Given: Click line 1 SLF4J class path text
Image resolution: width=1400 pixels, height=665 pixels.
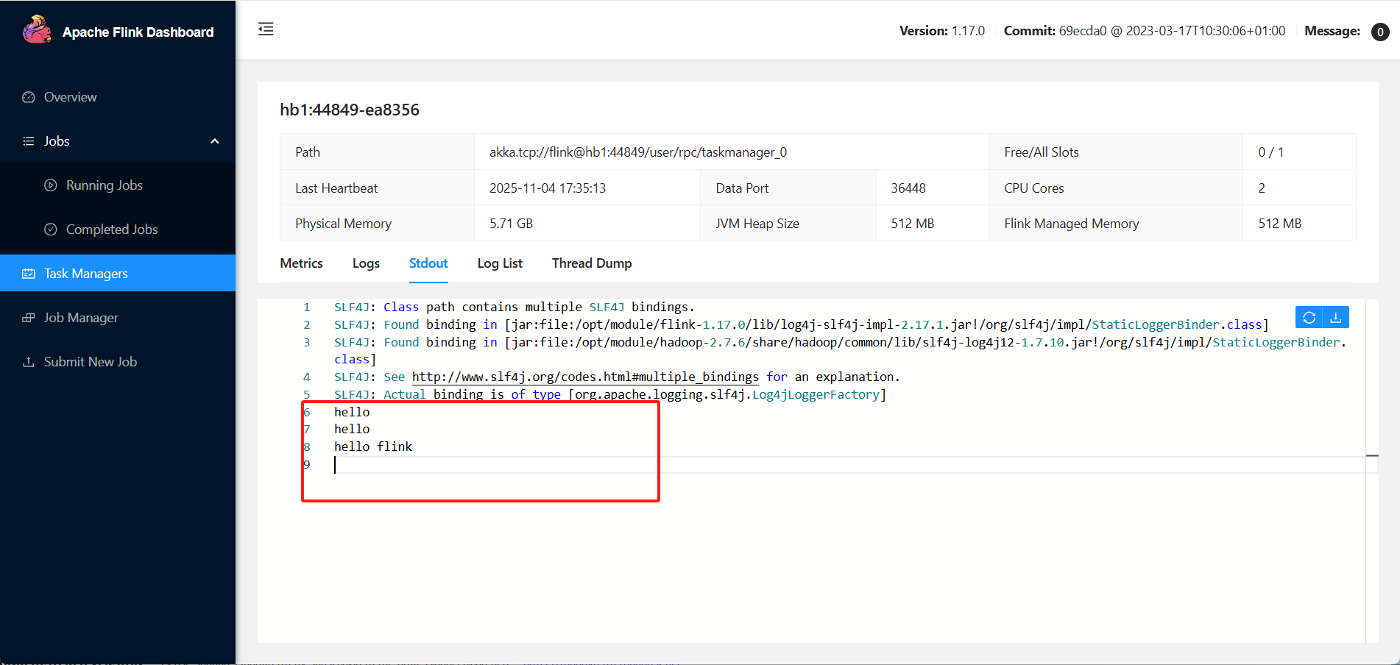Looking at the screenshot, I should click(515, 307).
